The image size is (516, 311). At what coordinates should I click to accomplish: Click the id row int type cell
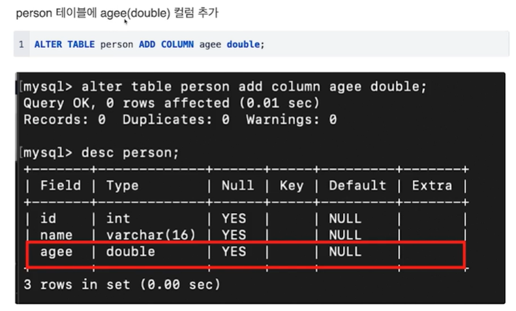click(118, 218)
